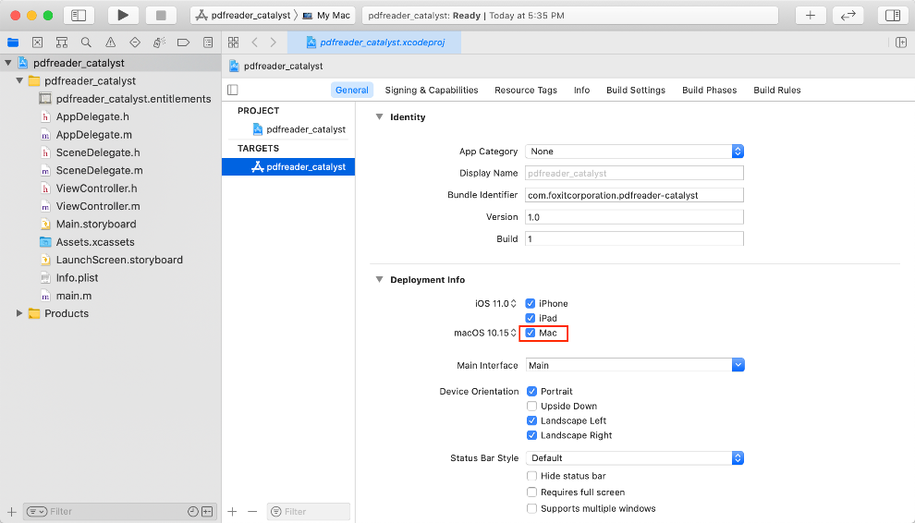Screen dimensions: 915x523
Task: Click the Stop button in the toolbar
Action: (x=160, y=15)
